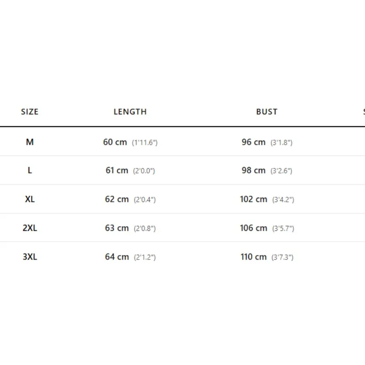This screenshot has width=365, height=365.
Task: Click the 60 cm length value
Action: (115, 142)
